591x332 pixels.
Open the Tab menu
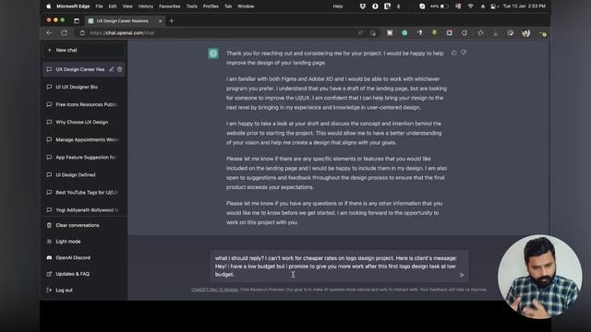pos(228,6)
